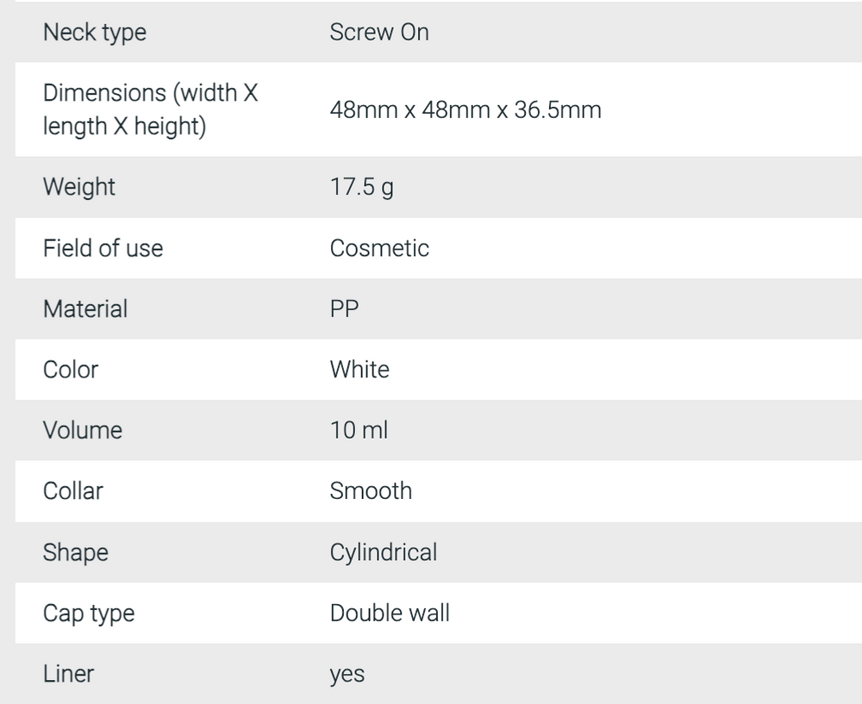
Task: Click the "48mm x 48mm x 36.5mm" value
Action: (x=465, y=110)
